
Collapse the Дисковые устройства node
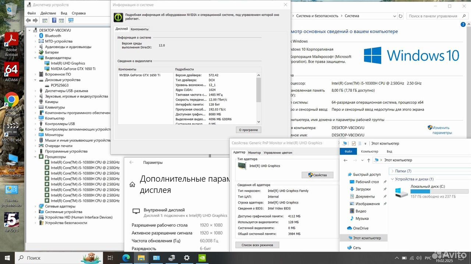click(x=36, y=80)
